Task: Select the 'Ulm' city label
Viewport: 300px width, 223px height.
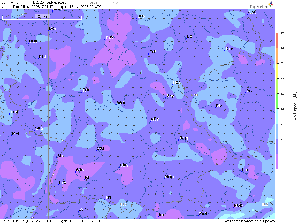Action: (x=124, y=165)
